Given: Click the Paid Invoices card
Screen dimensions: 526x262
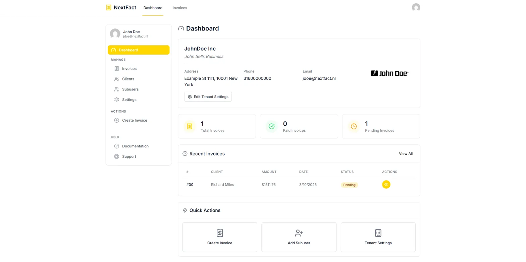Looking at the screenshot, I should [299, 126].
